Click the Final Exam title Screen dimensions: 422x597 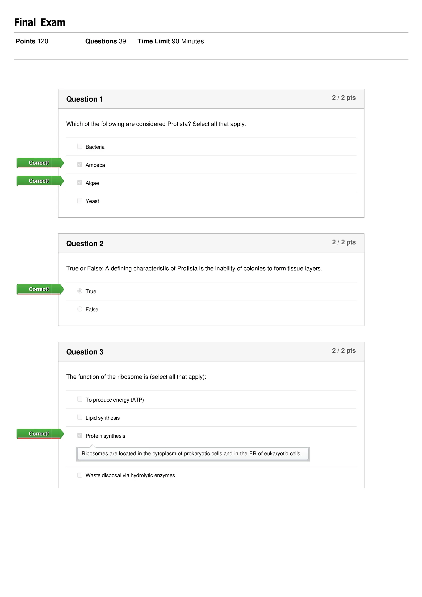coord(40,23)
